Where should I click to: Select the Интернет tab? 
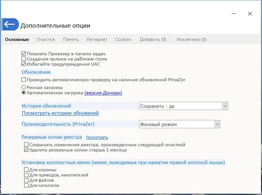pyautogui.click(x=96, y=39)
